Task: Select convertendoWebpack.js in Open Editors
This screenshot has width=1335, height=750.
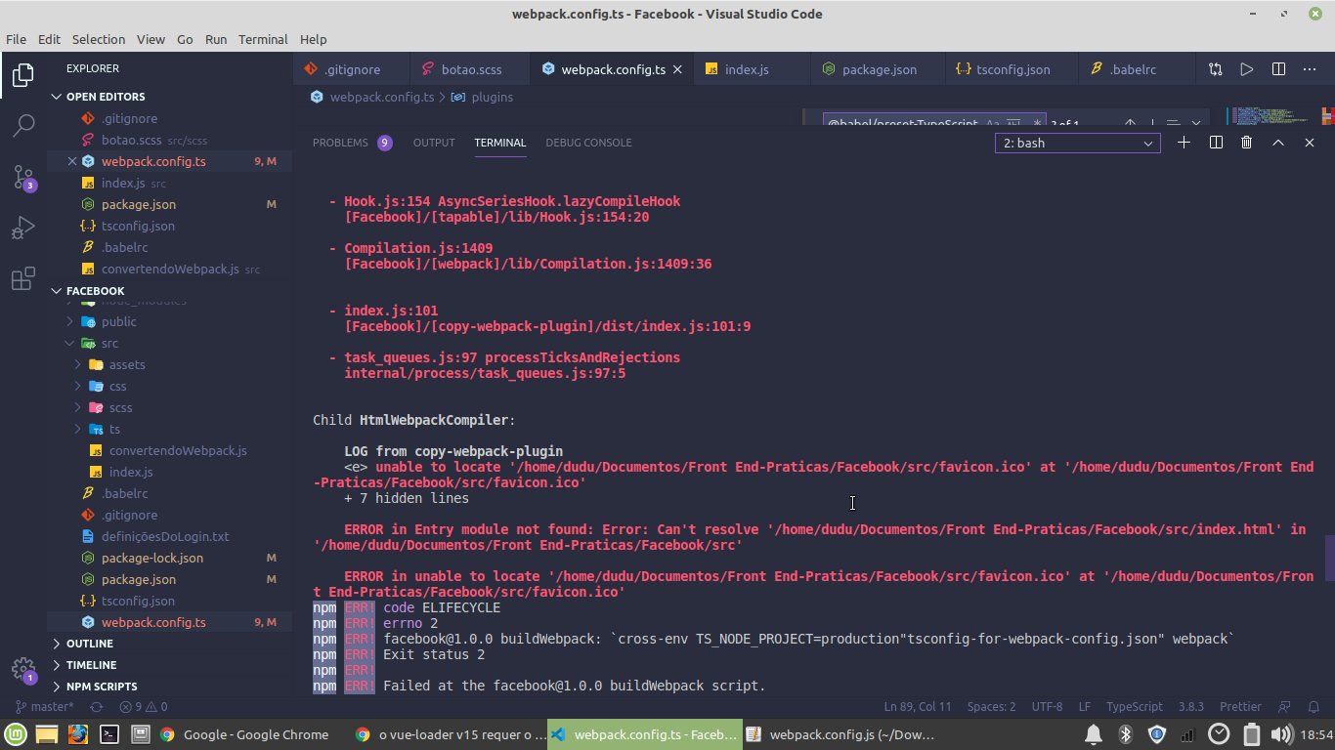Action: [x=169, y=269]
